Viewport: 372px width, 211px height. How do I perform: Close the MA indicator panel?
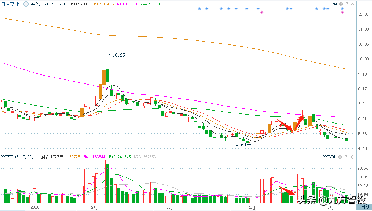click(x=352, y=4)
